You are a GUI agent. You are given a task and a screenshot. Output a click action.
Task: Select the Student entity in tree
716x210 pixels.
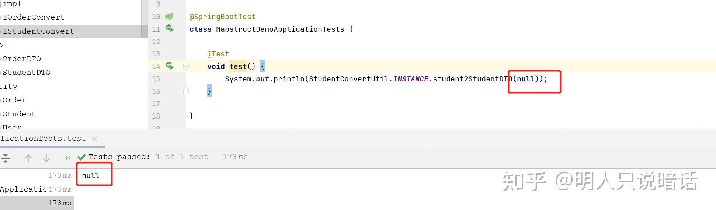(19, 114)
